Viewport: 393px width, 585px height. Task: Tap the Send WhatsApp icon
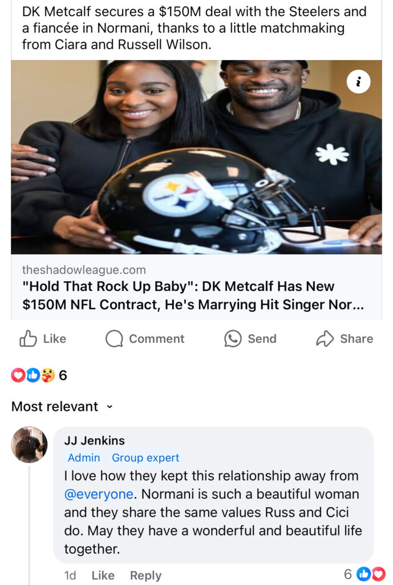[233, 339]
